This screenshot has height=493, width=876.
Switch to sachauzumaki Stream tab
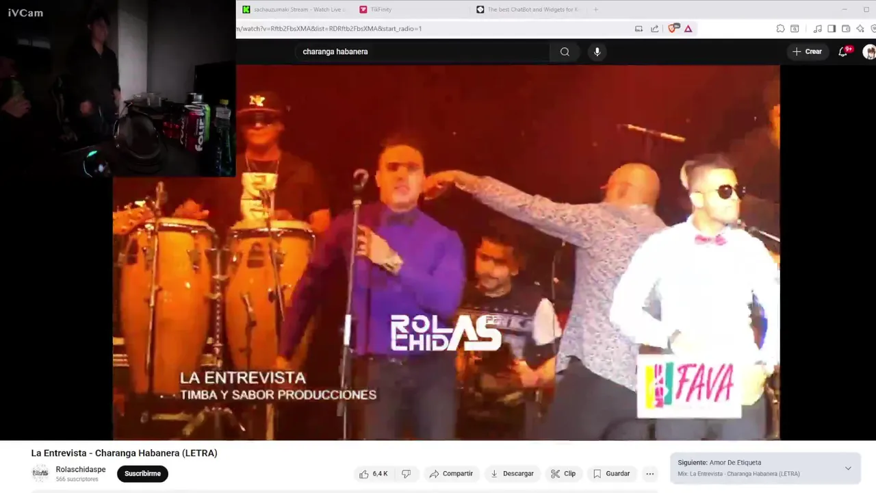(294, 10)
